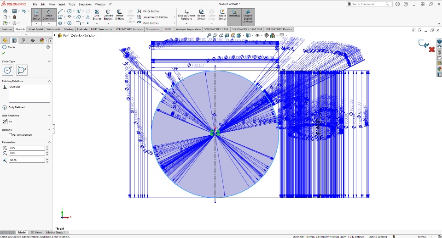Open Display/Delete Relations dropdown arrow
The height and width of the screenshot is (238, 442).
point(186,23)
